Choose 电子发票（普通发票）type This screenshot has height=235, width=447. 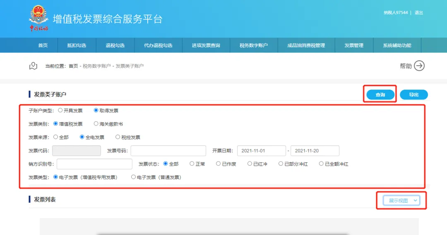coord(133,177)
